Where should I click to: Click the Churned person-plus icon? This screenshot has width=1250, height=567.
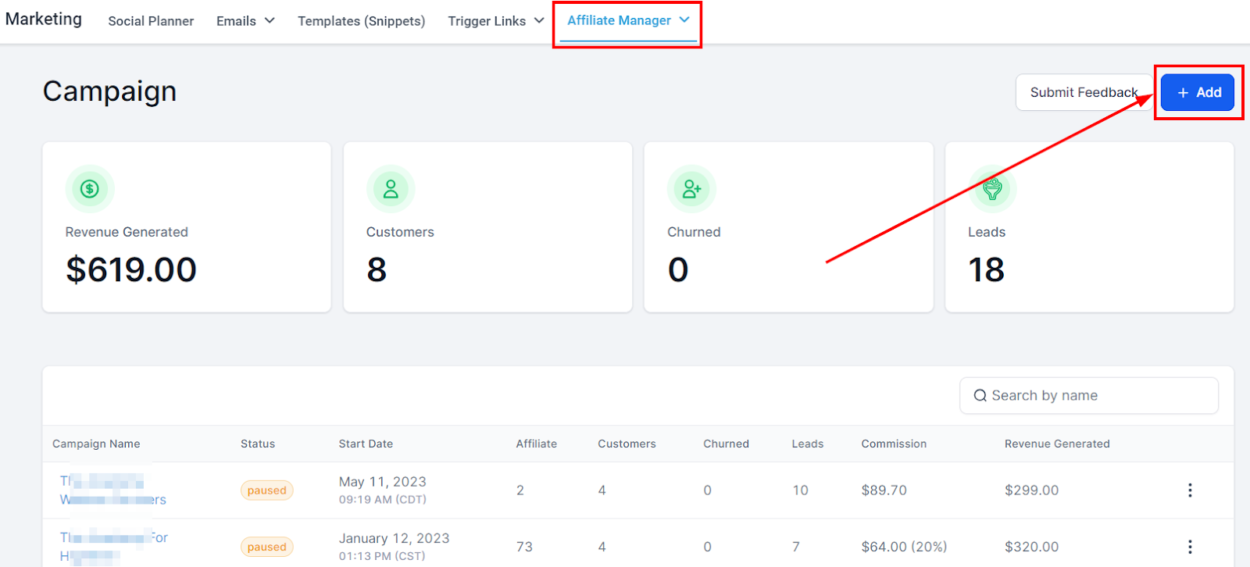click(691, 188)
